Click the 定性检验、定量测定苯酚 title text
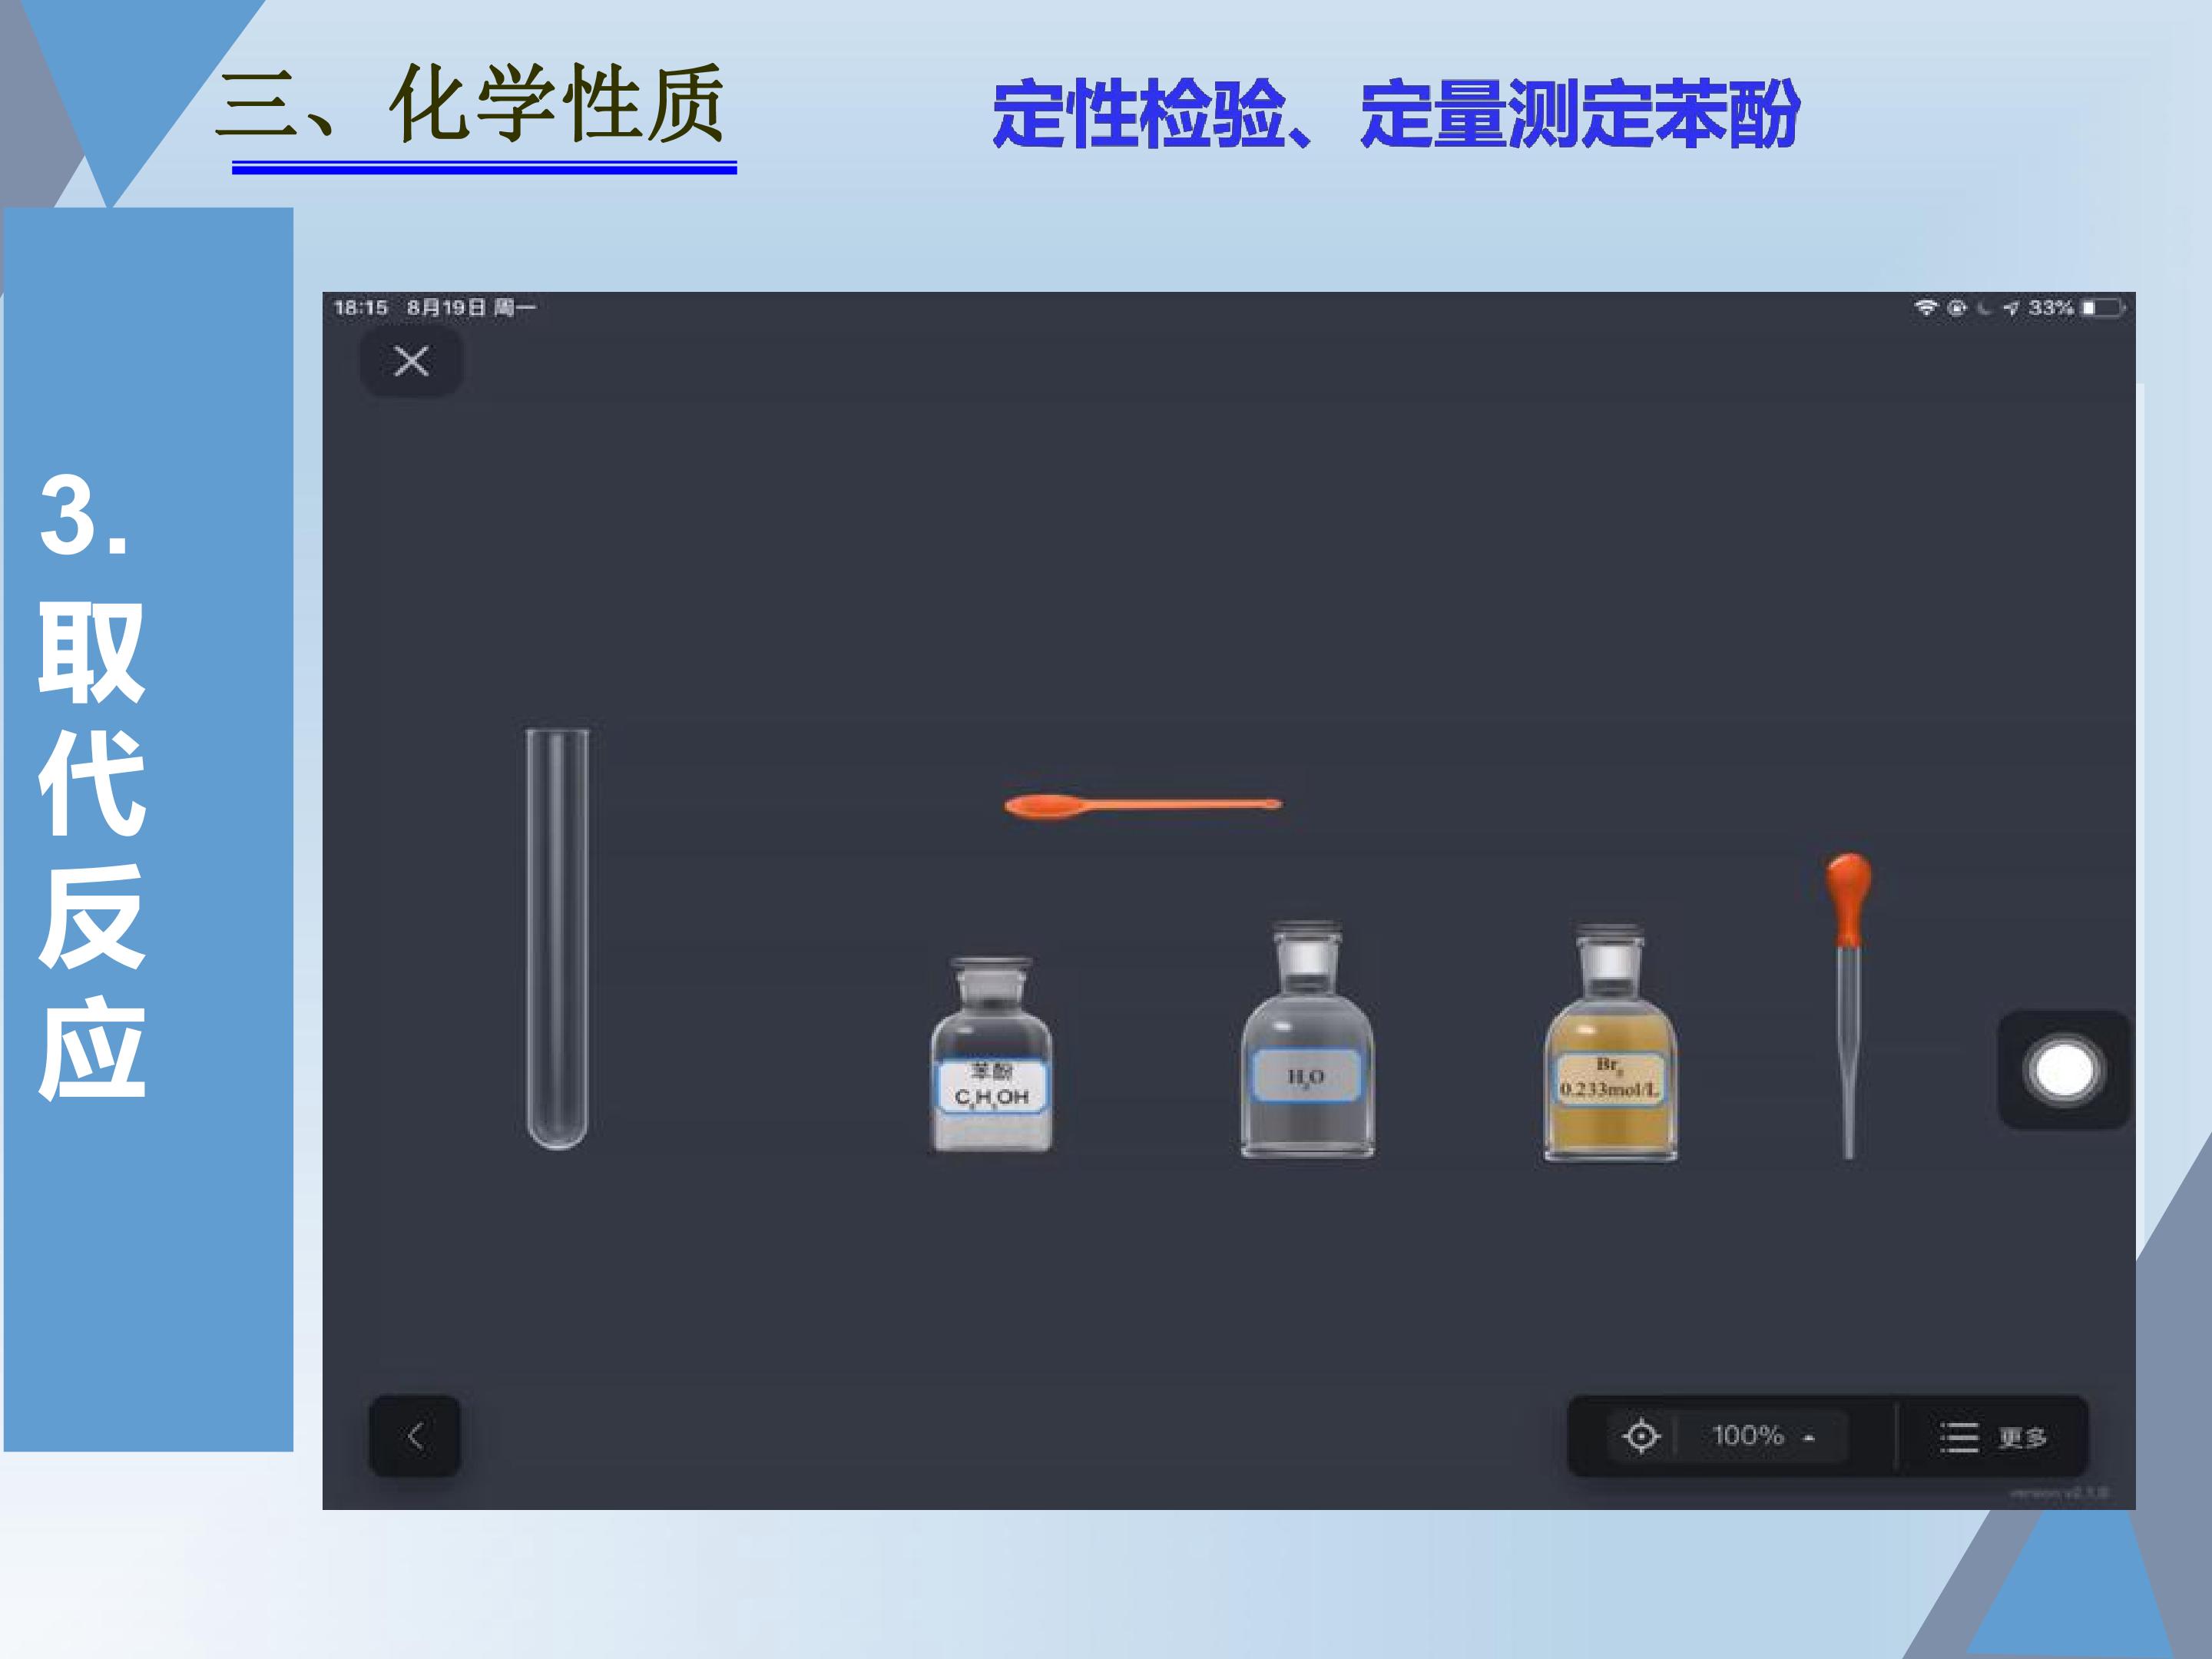 pyautogui.click(x=1396, y=114)
